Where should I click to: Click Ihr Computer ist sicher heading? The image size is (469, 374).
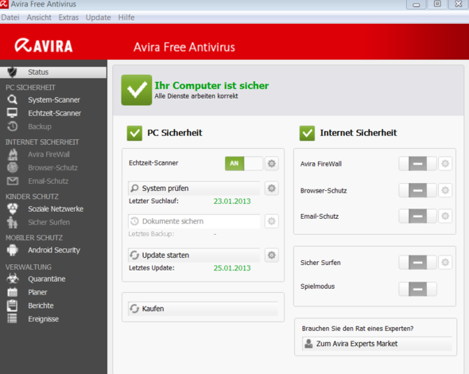click(x=211, y=86)
